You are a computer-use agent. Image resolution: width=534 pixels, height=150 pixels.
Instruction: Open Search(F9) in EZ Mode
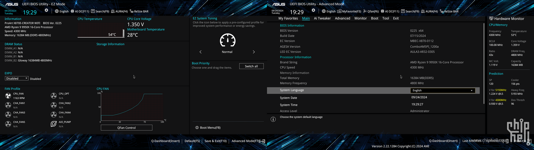(x=100, y=11)
